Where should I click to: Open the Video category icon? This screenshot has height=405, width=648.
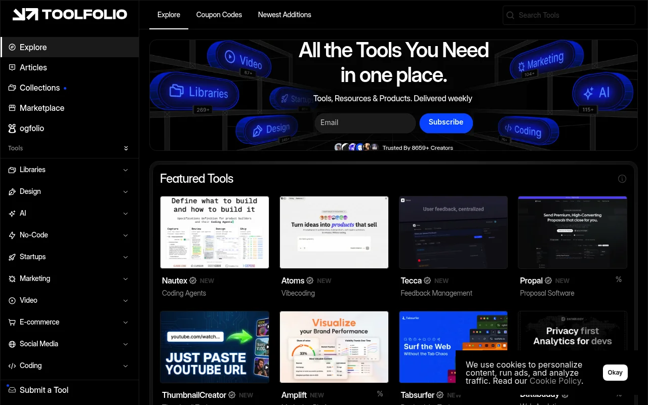(12, 300)
